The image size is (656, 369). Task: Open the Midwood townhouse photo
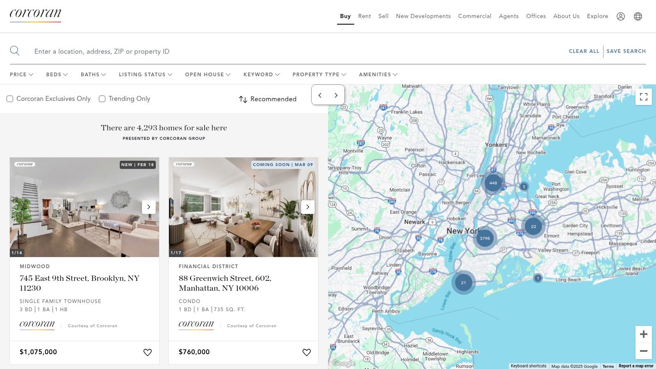tap(84, 207)
